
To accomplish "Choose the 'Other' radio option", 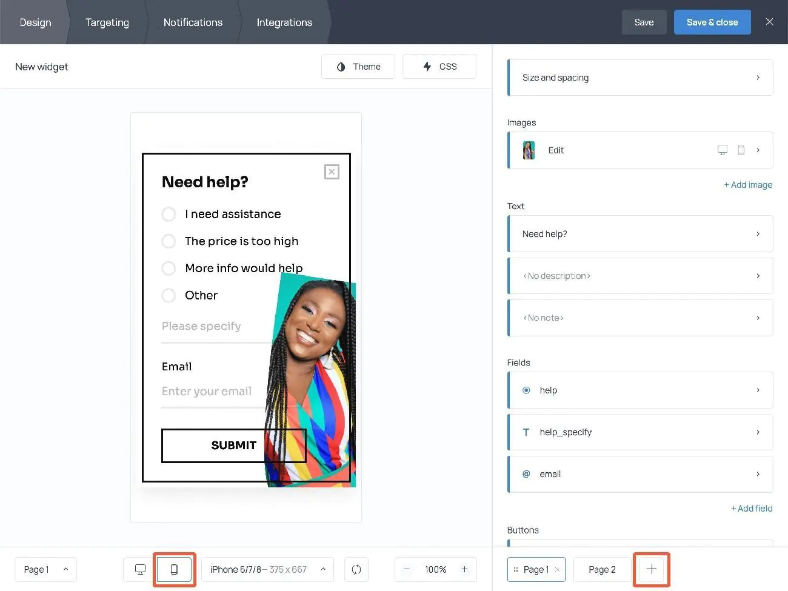I will pos(169,296).
